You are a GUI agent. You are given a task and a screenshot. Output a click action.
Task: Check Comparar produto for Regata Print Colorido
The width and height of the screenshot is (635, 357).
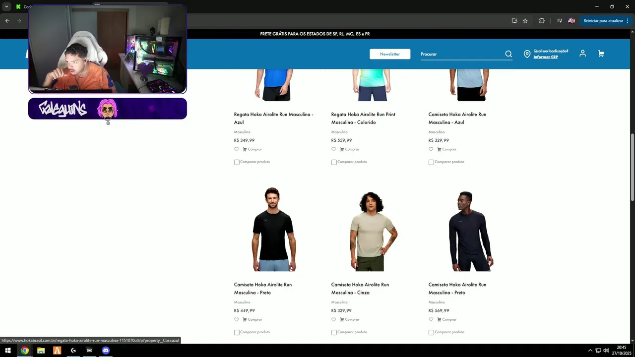(x=334, y=162)
